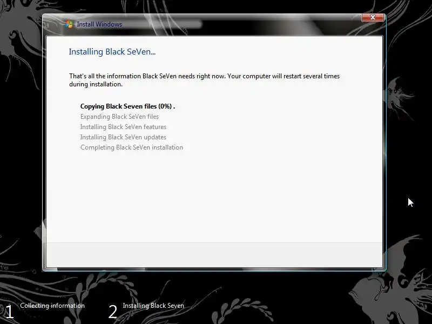
Task: Close the Install Windows dialog
Action: coord(373,17)
